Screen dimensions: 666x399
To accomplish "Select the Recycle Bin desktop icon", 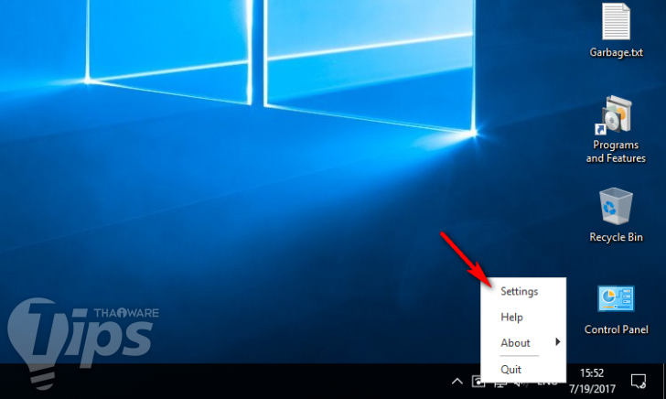I will 616,215.
